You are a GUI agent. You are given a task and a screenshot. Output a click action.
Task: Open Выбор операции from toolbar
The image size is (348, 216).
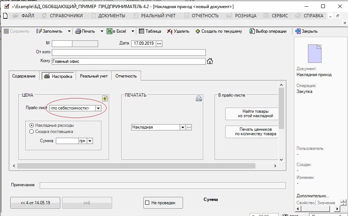252,31
